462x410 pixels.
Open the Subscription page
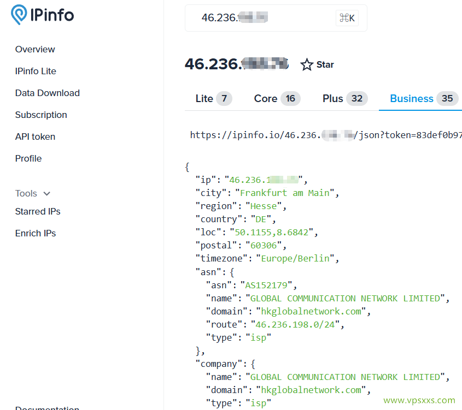(x=41, y=115)
